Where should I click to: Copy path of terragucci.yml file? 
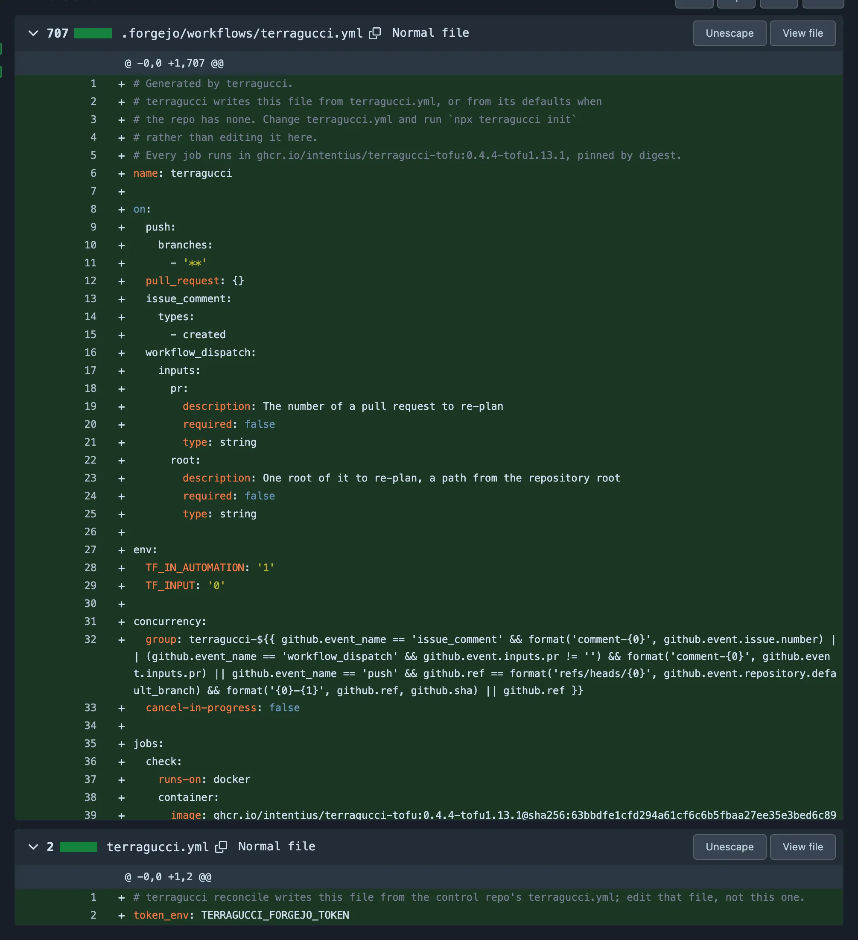(221, 847)
